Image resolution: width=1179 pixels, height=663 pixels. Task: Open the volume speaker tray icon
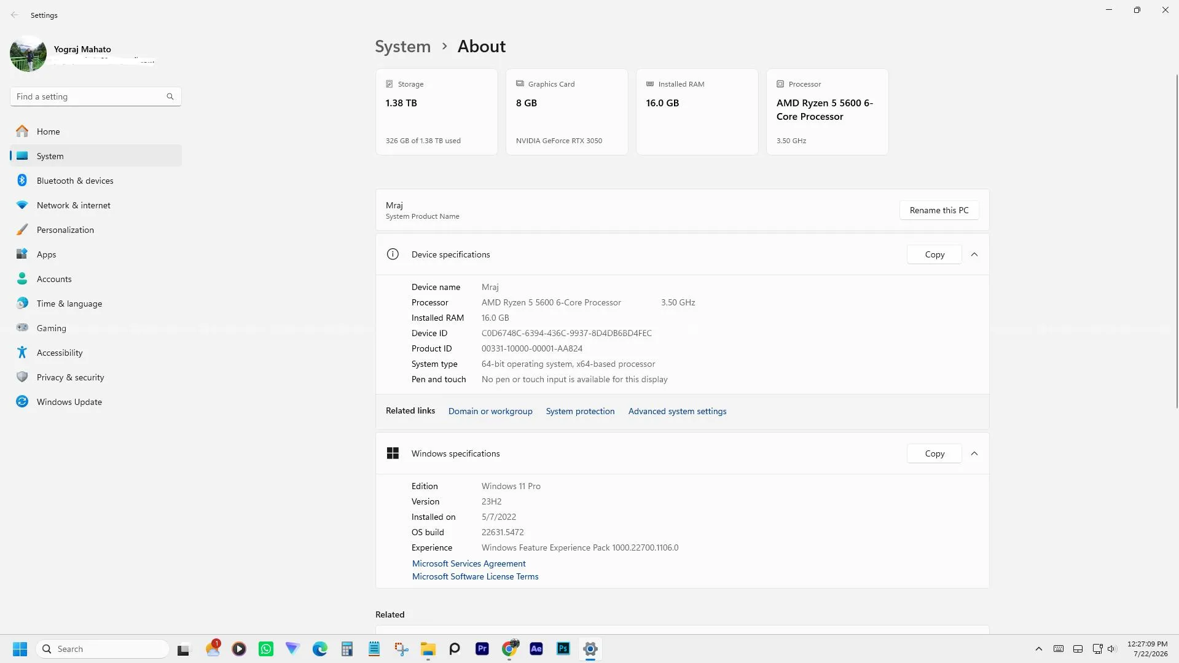[x=1111, y=649]
